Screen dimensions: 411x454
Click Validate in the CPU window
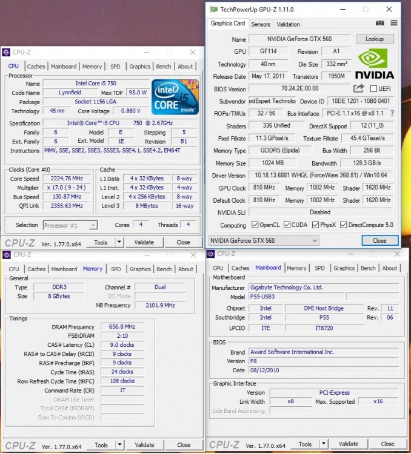pyautogui.click(x=144, y=242)
